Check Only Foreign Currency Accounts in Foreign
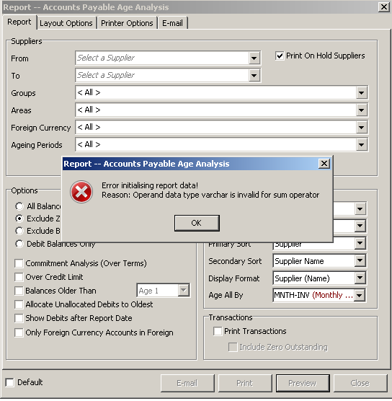 point(19,332)
